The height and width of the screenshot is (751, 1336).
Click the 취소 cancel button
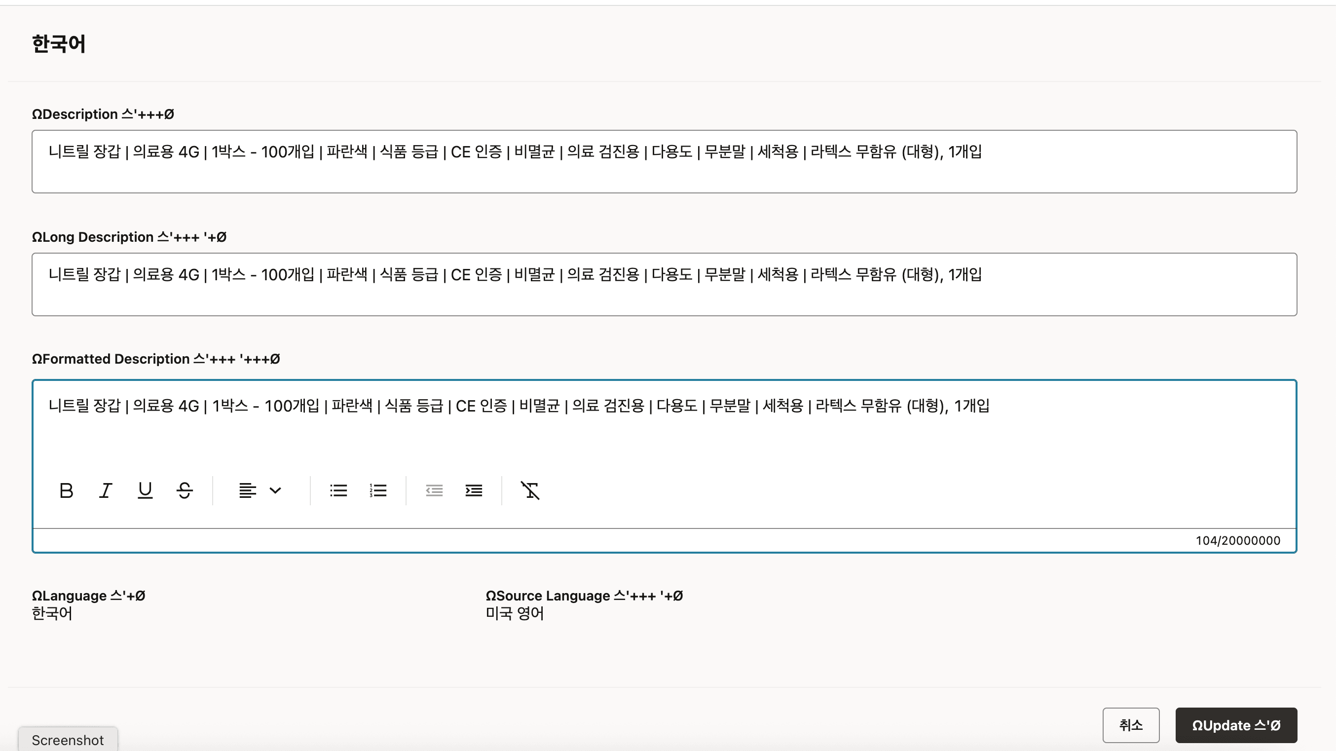point(1131,724)
